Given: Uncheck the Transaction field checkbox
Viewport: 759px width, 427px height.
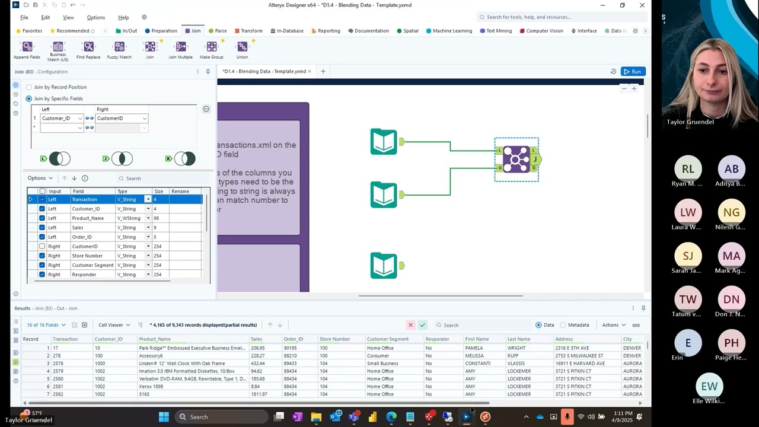Looking at the screenshot, I should coord(42,199).
